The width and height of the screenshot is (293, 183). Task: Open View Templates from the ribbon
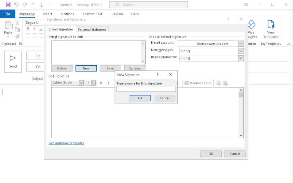point(271,29)
